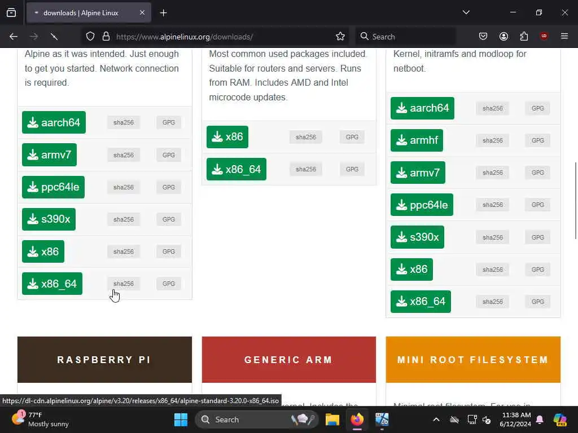Image resolution: width=578 pixels, height=433 pixels.
Task: Open the extensions puzzle icon
Action: (524, 37)
